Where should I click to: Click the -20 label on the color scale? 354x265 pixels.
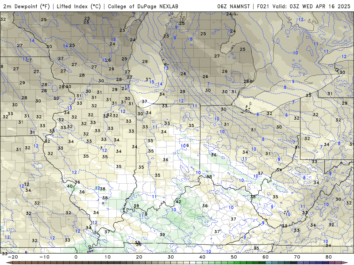pos(13,257)
